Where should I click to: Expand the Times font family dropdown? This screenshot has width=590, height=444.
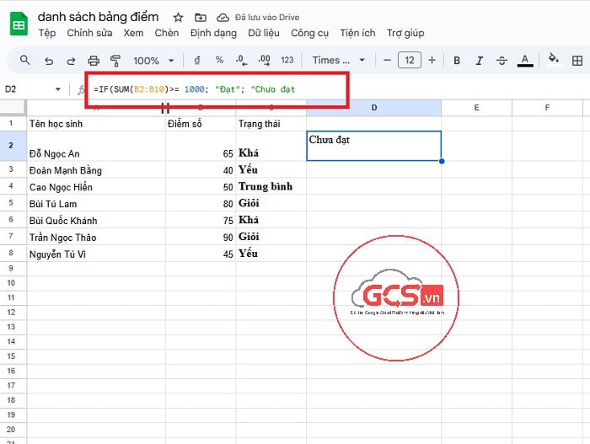click(x=339, y=61)
